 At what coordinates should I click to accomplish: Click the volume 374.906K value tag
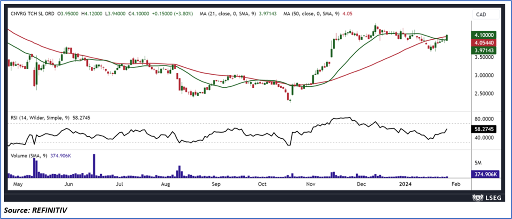click(x=485, y=174)
